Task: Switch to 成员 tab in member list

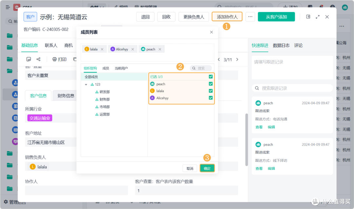Action: tap(106, 68)
